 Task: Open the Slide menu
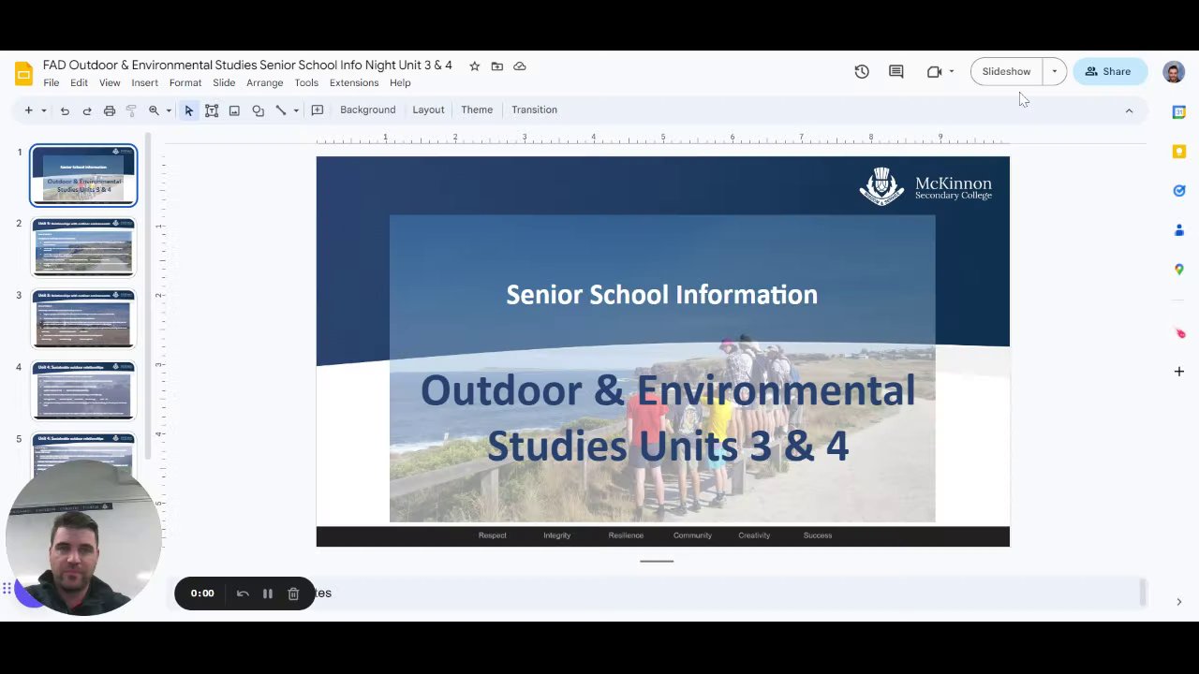pos(224,83)
